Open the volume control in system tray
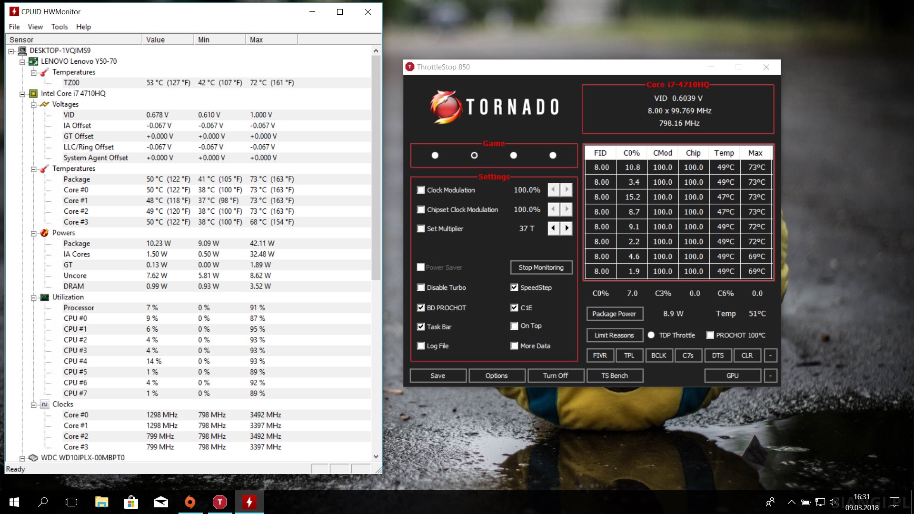Viewport: 914px width, 514px height. 834,502
